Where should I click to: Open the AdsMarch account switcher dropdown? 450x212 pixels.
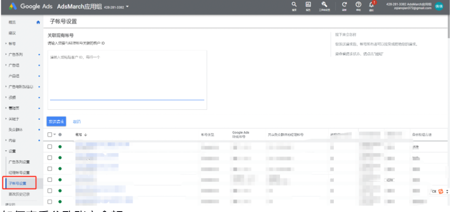(127, 7)
